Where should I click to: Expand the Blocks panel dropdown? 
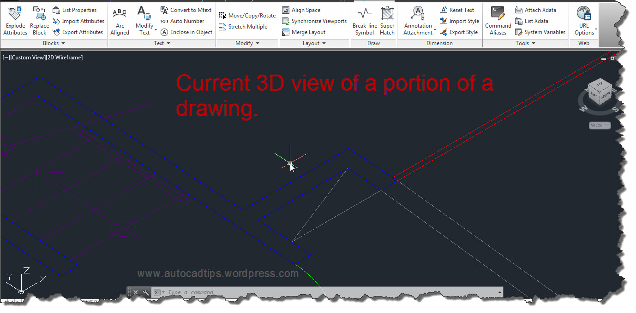(x=64, y=43)
